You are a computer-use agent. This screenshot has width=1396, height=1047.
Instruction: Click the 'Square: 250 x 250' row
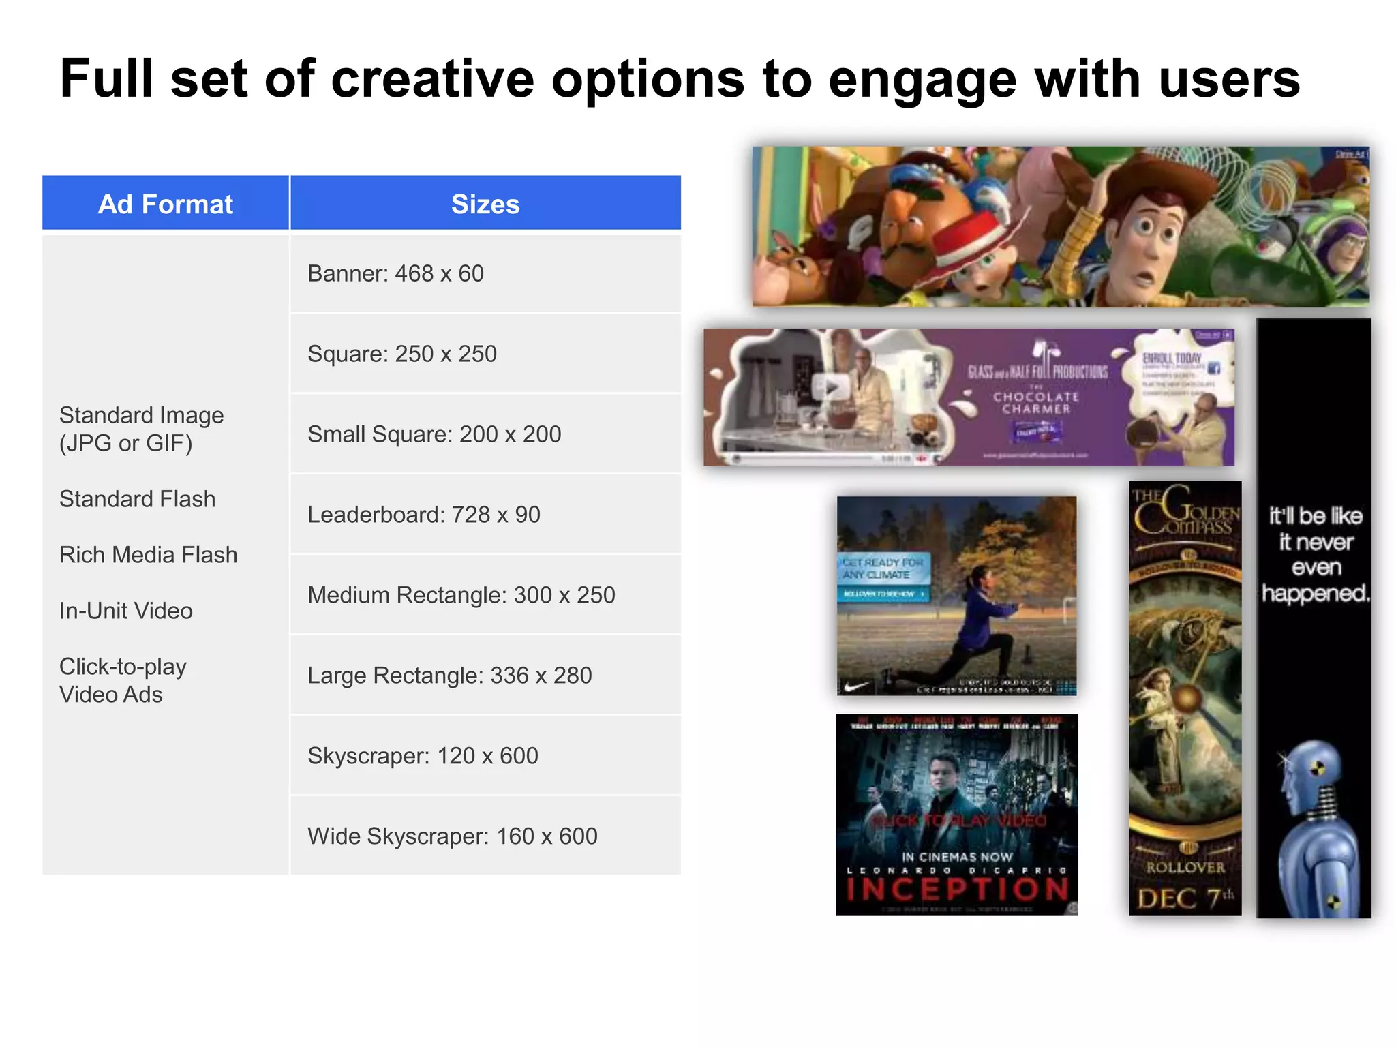485,354
